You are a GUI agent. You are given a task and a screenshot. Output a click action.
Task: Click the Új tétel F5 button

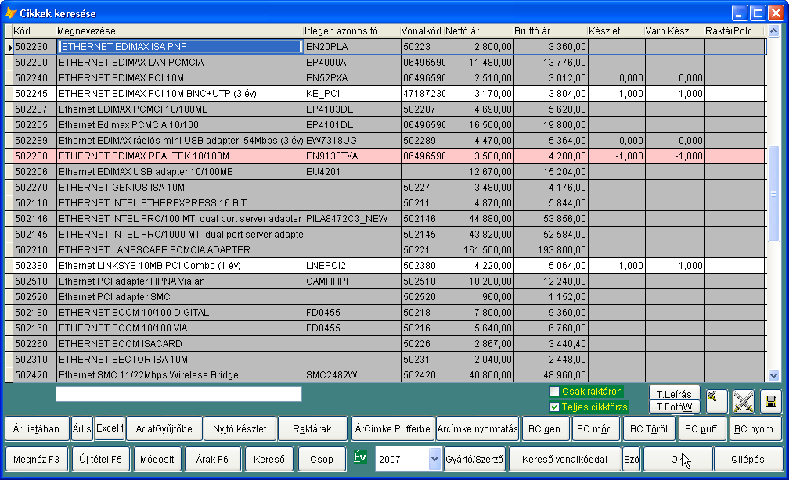100,459
